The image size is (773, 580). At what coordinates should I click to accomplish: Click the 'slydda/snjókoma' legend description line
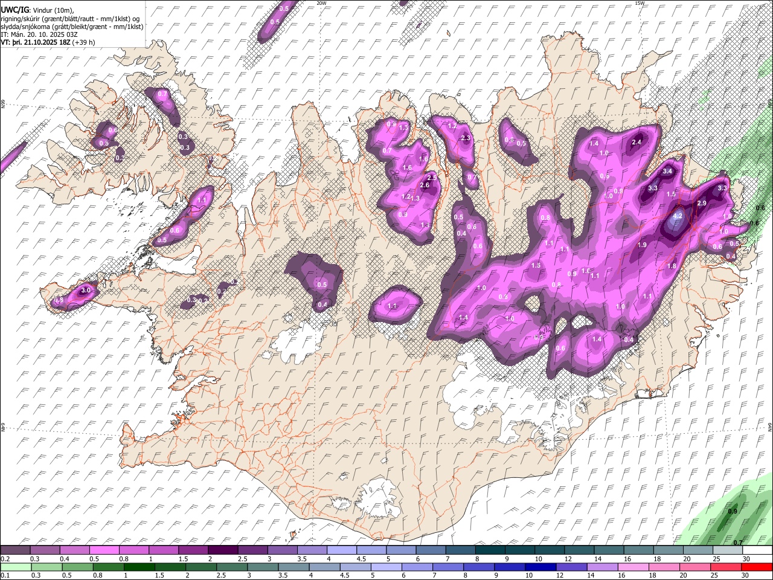[x=72, y=27]
